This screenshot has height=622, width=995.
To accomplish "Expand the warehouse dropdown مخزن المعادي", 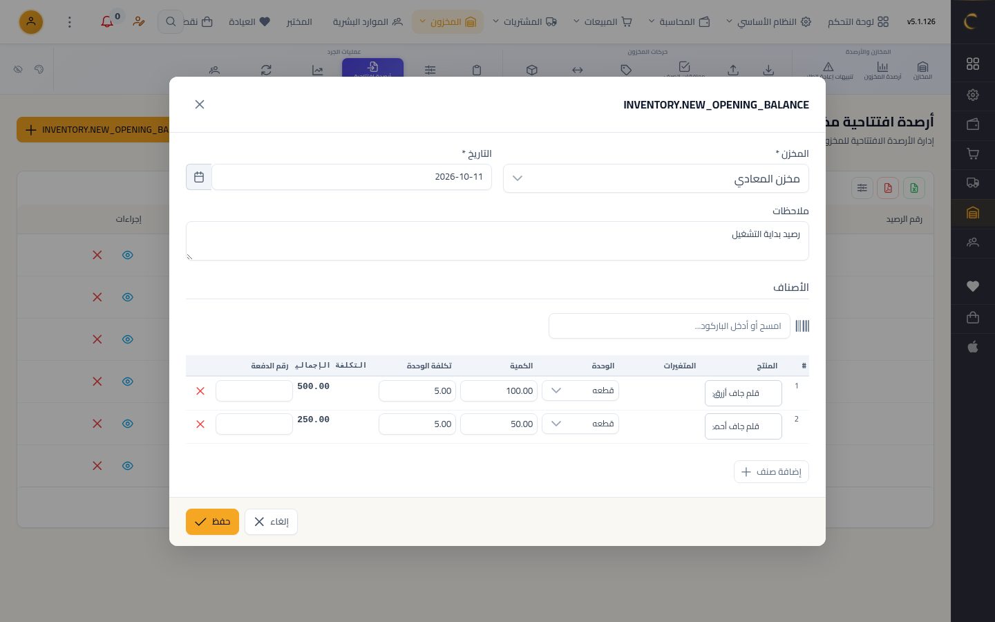I will 656,178.
